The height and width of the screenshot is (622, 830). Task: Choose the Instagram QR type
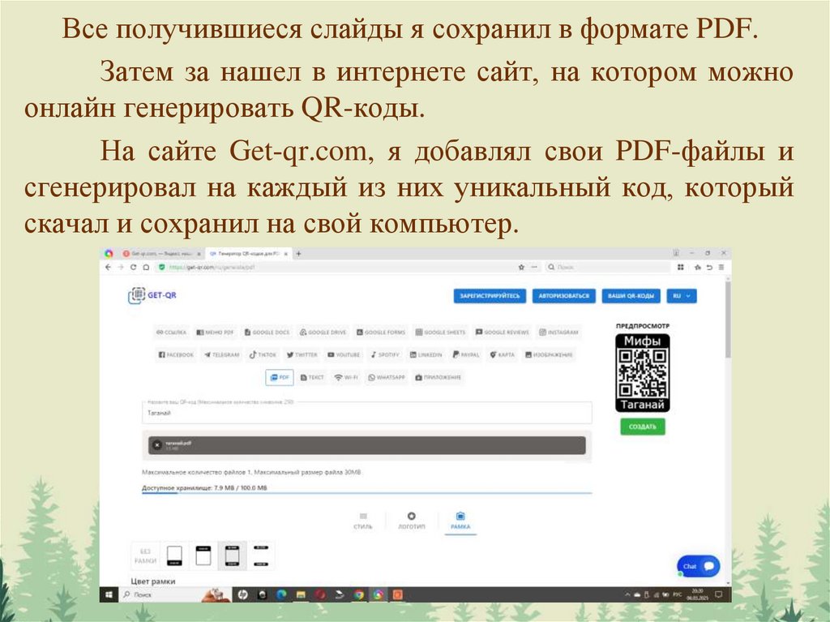[x=558, y=332]
